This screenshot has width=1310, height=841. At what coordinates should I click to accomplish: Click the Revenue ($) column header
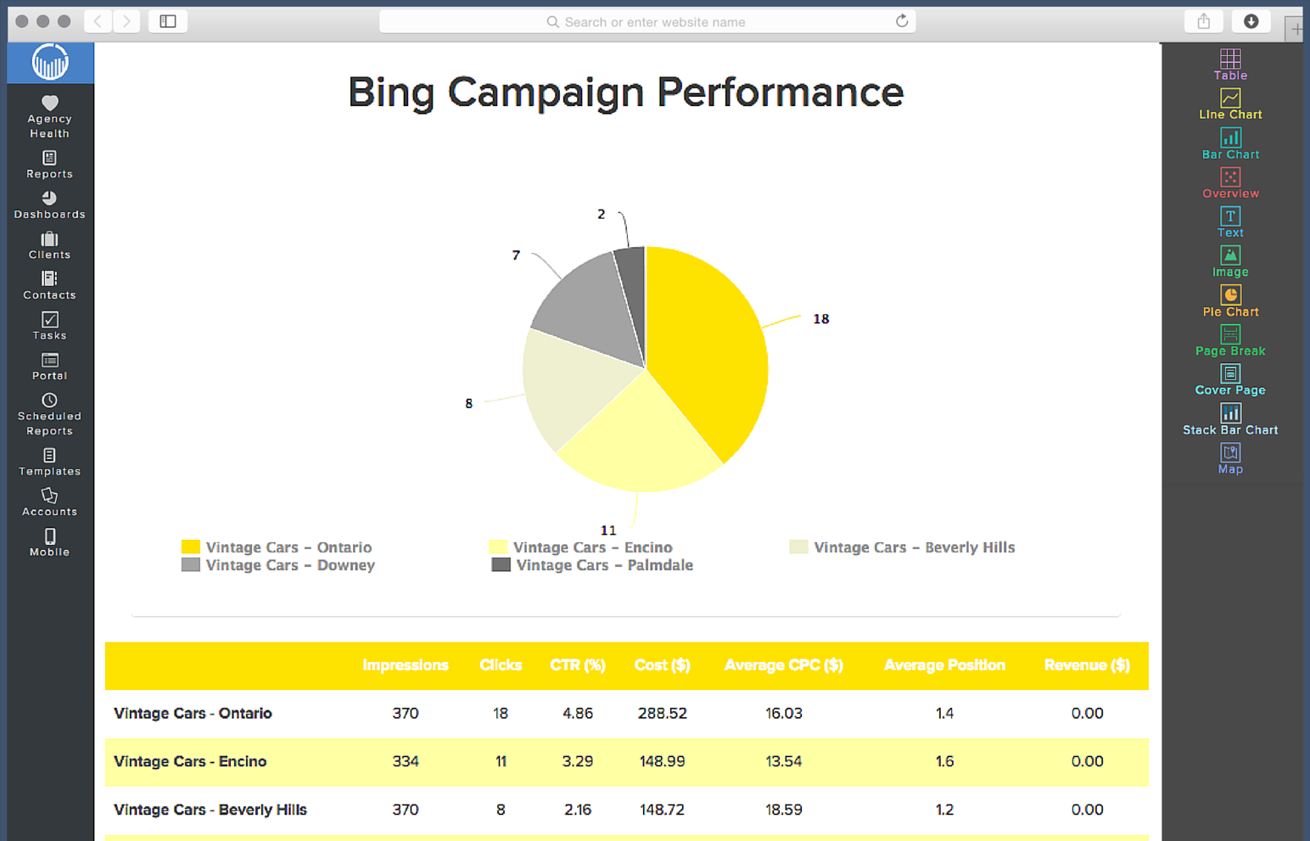click(x=1087, y=665)
